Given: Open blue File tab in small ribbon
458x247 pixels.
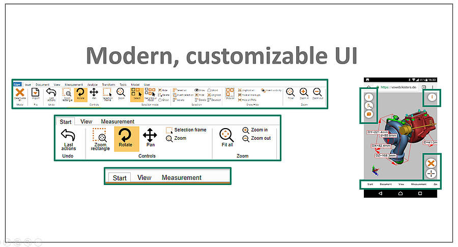Looking at the screenshot, I should coord(17,84).
